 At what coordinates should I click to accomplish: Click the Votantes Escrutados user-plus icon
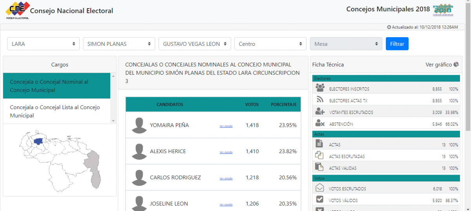(320, 112)
